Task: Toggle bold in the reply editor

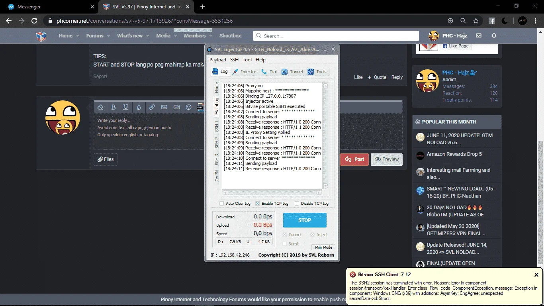Action: [x=113, y=107]
